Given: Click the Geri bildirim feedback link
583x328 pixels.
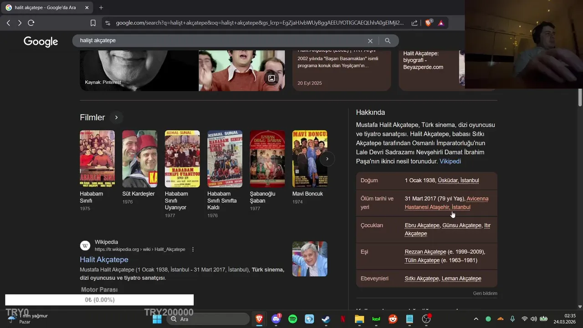Looking at the screenshot, I should (485, 293).
